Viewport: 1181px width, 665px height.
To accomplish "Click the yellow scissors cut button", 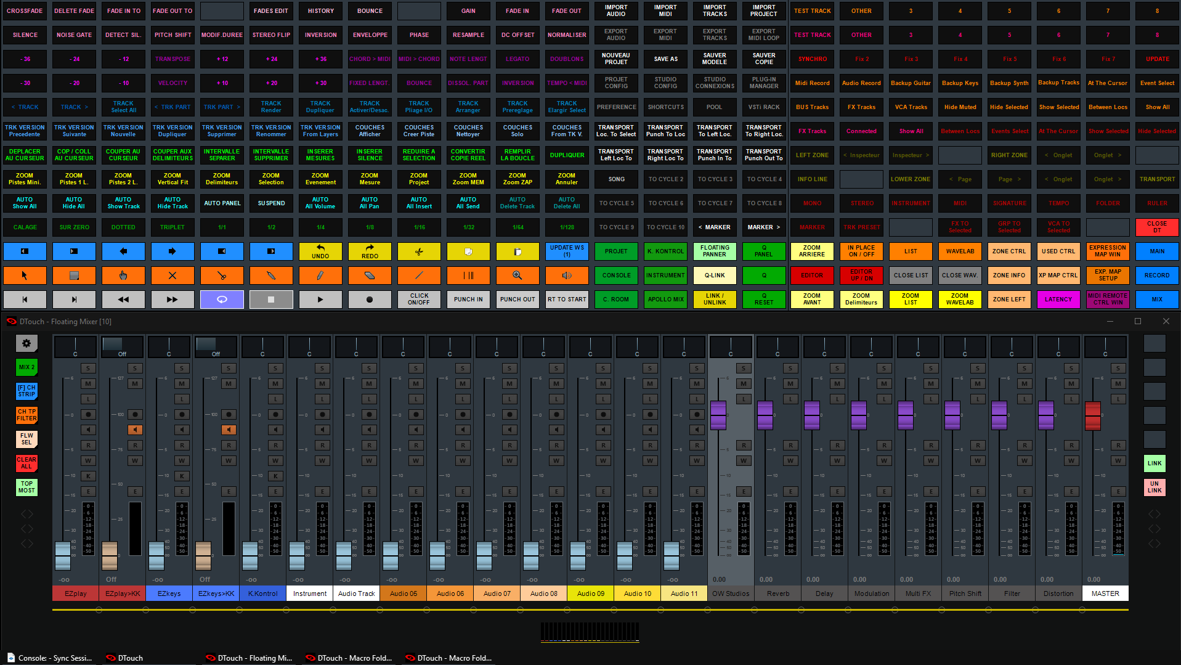I will coord(419,251).
